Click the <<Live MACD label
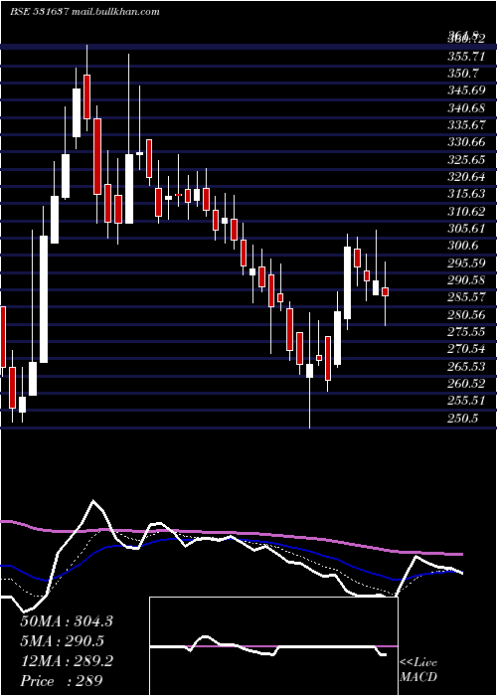 pyautogui.click(x=418, y=670)
